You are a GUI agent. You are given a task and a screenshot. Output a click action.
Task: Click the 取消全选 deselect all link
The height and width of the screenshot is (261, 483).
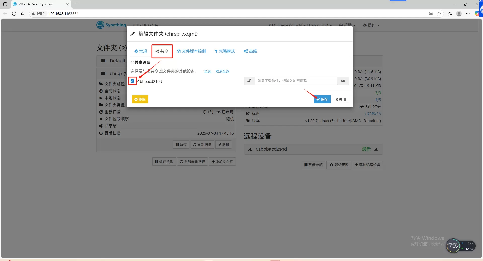pos(222,71)
